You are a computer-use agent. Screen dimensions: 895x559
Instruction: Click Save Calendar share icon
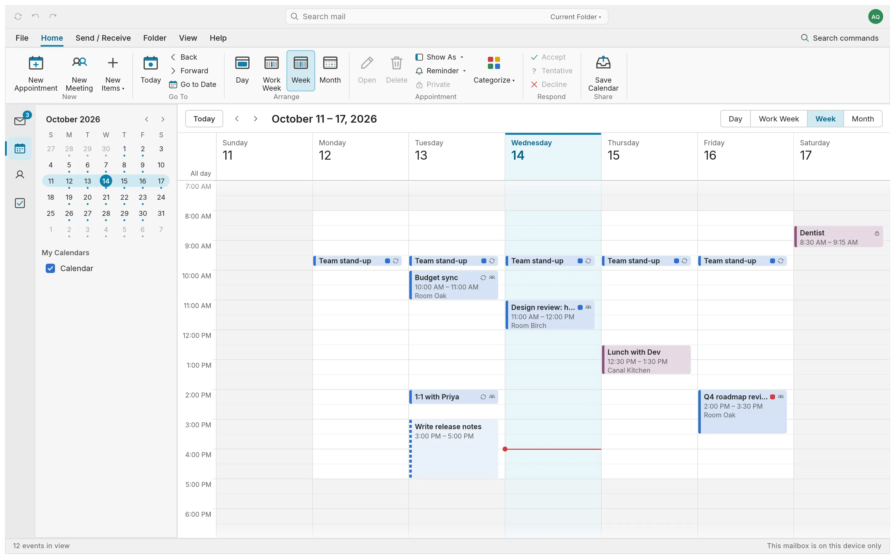point(603,63)
